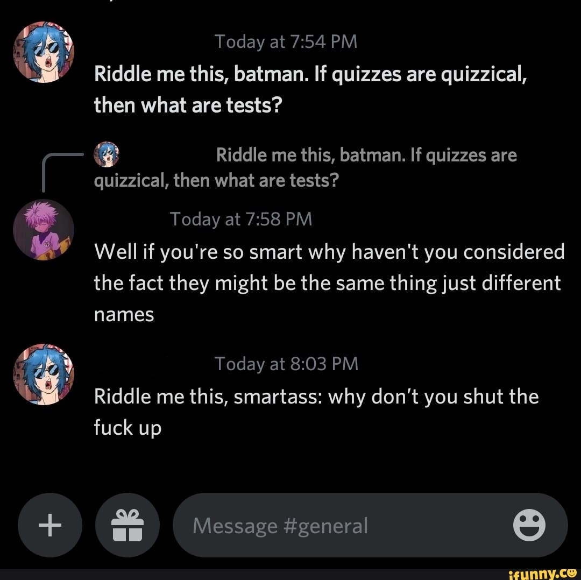Jump to the quoted reply message preview

(306, 167)
